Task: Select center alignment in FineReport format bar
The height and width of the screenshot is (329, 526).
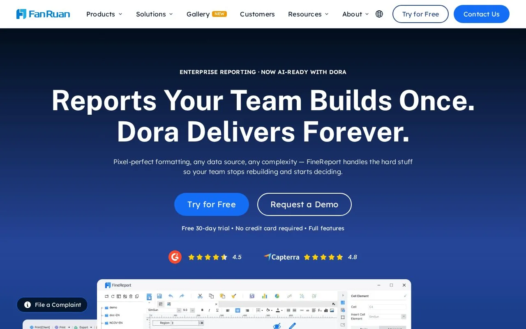Action: pyautogui.click(x=238, y=310)
